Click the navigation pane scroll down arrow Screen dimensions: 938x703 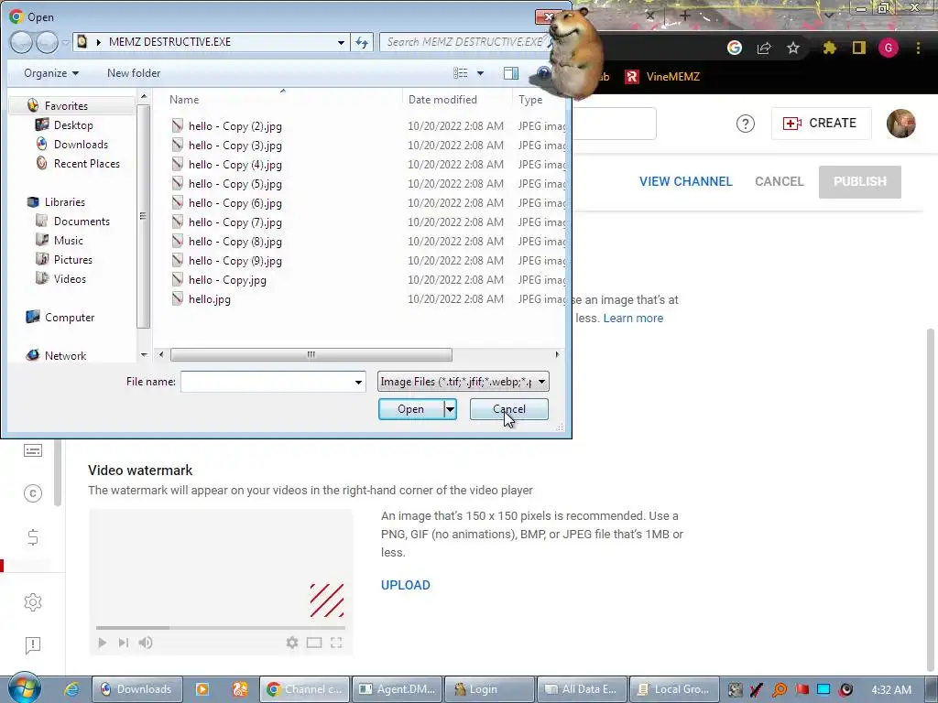click(x=144, y=354)
